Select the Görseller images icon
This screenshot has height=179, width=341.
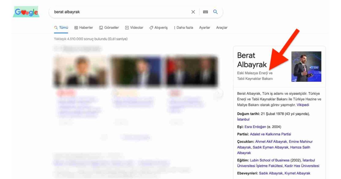point(101,27)
